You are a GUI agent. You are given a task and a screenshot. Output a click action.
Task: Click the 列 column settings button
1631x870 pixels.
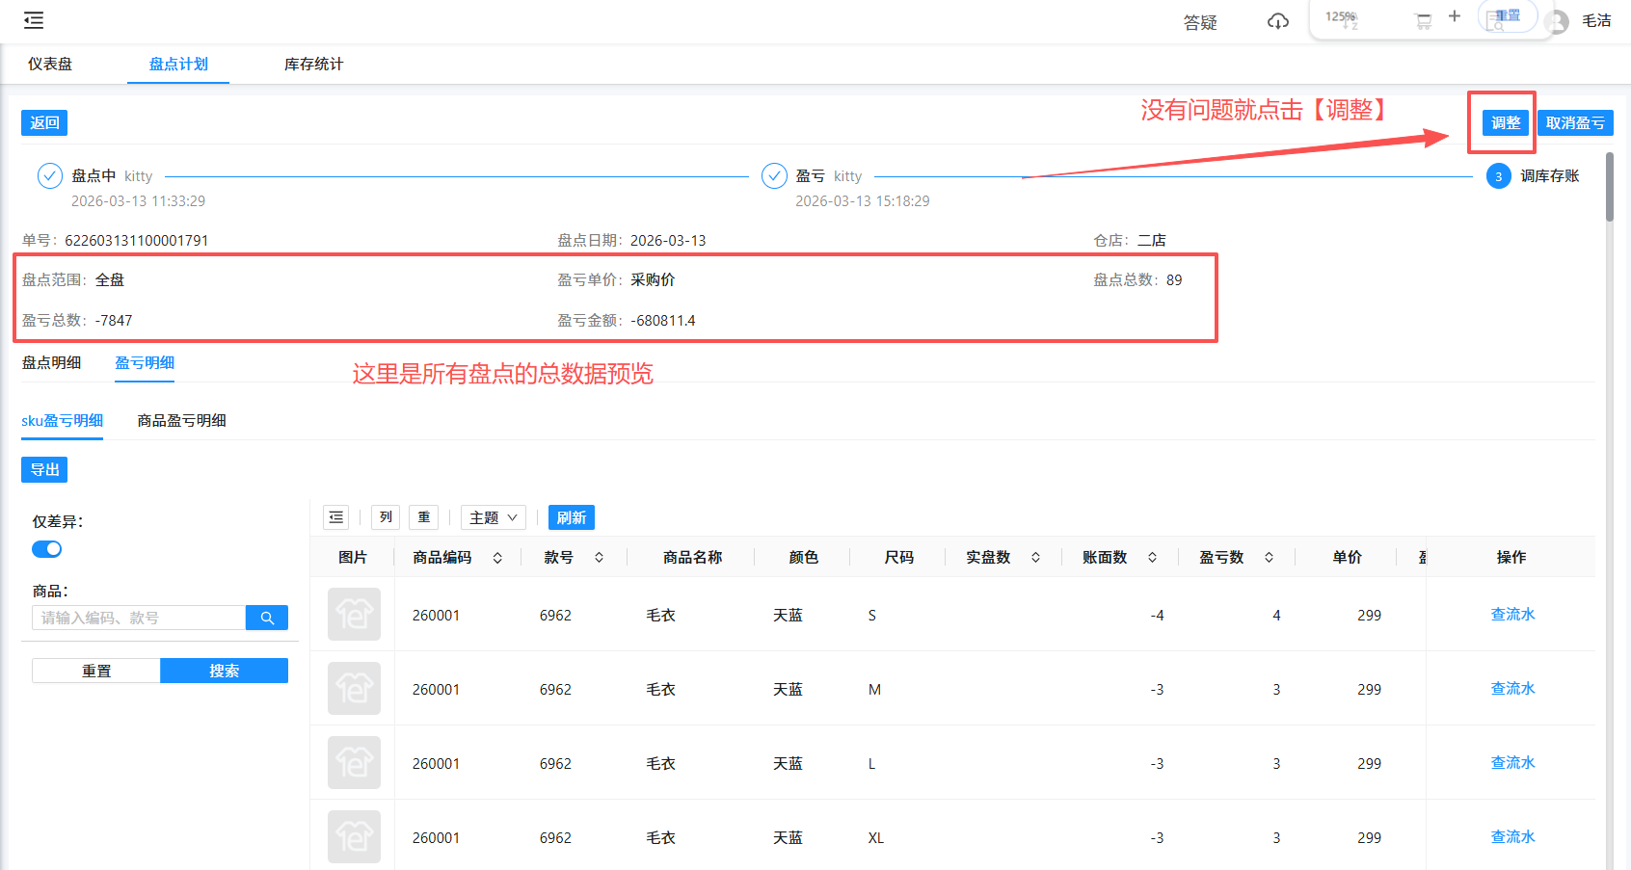386,517
